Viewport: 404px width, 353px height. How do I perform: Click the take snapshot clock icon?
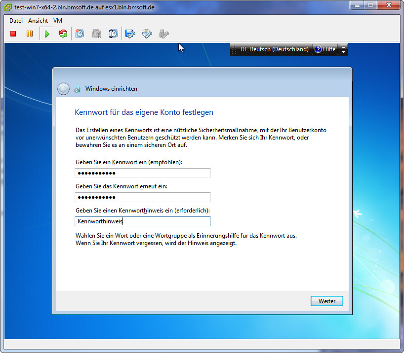pos(80,34)
